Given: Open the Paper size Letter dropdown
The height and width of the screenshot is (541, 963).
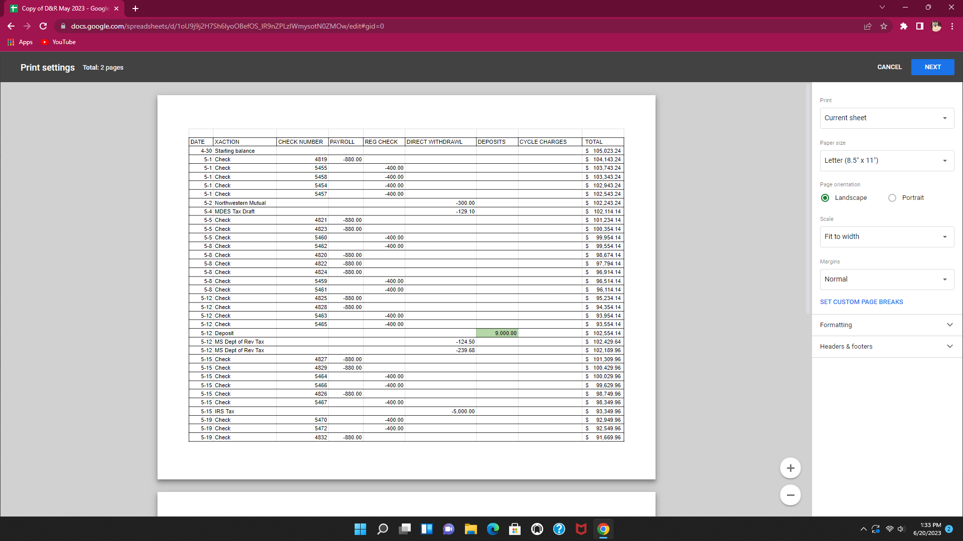Looking at the screenshot, I should click(886, 161).
